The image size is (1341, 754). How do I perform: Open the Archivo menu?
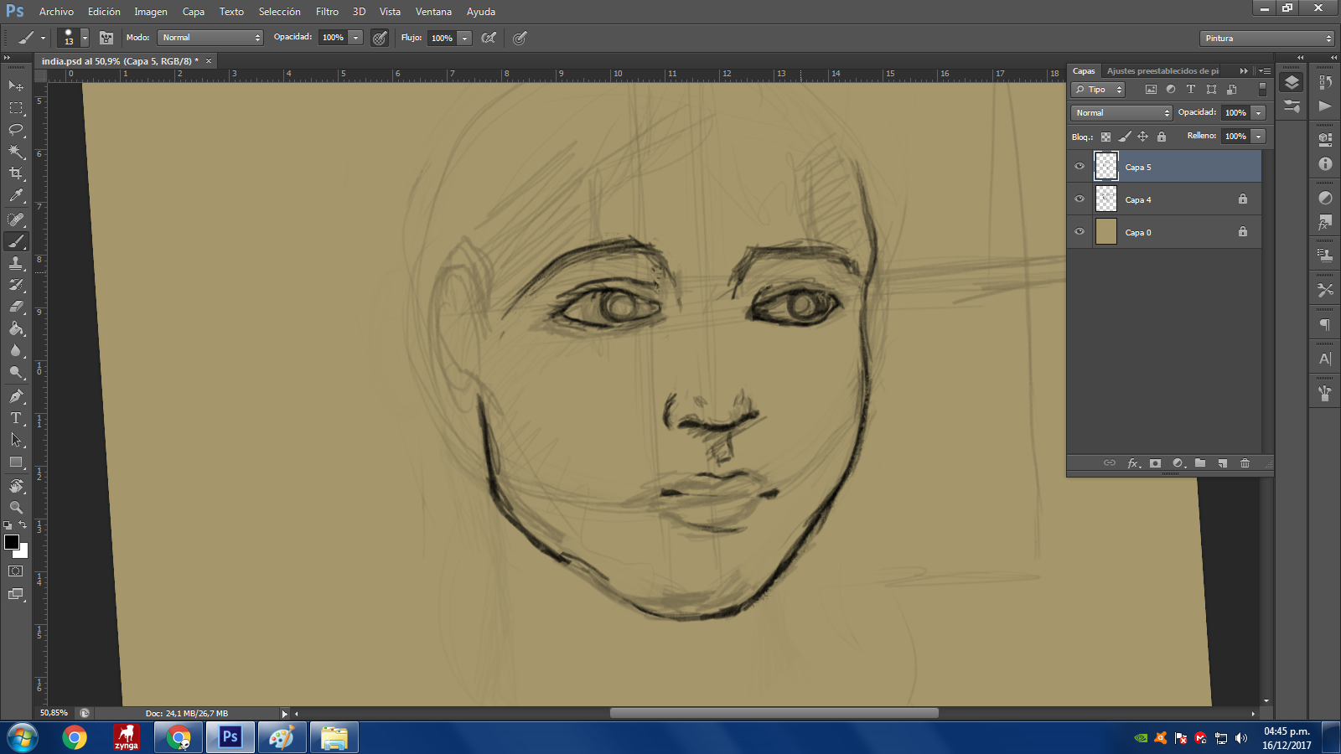(x=56, y=12)
